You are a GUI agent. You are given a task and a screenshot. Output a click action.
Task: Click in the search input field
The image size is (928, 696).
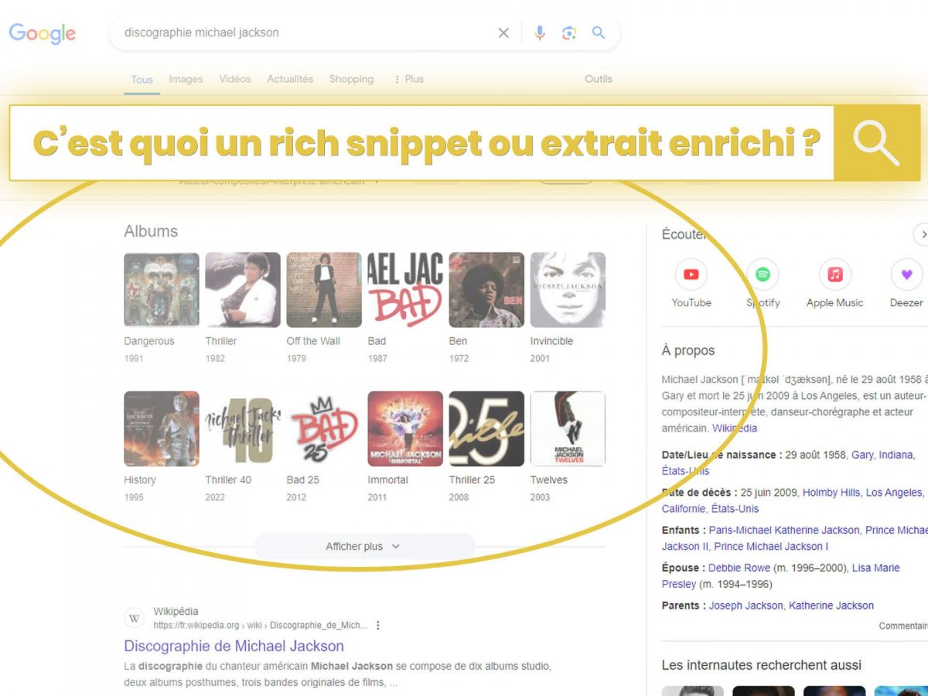click(309, 32)
